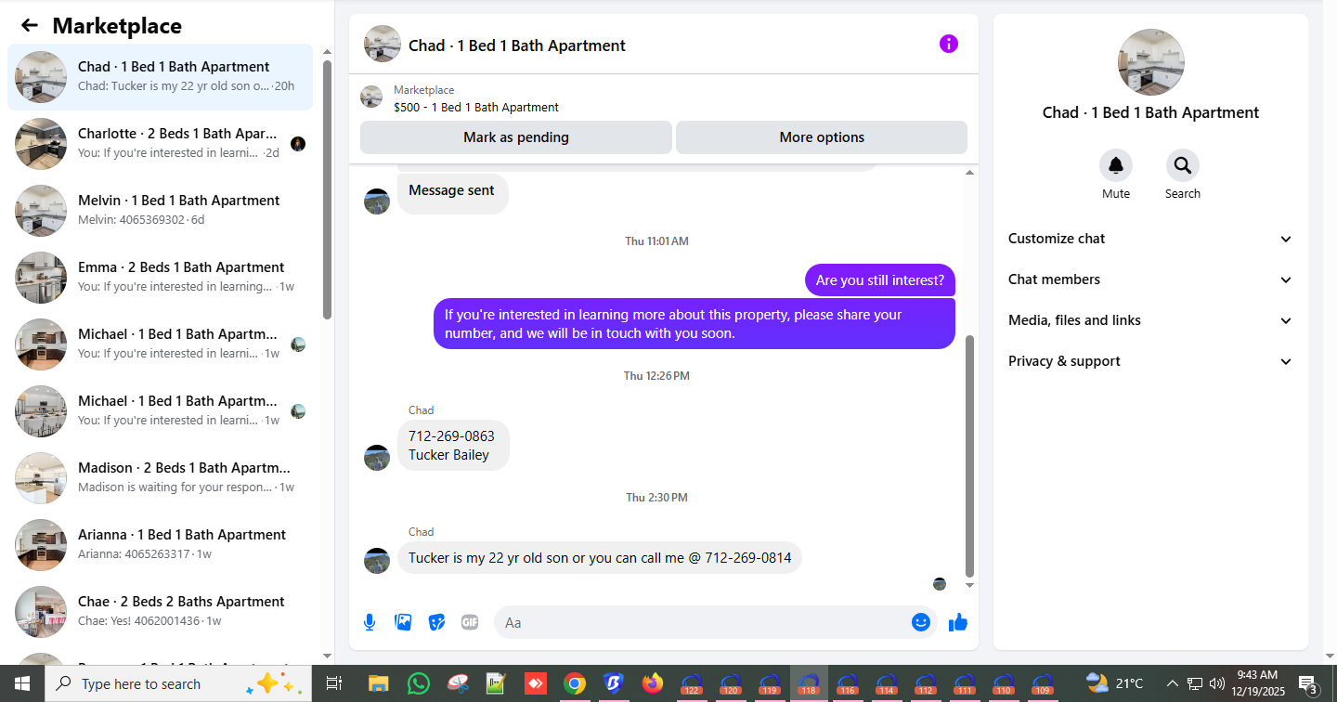
Task: Expand Media, files and links section
Action: (x=1150, y=320)
